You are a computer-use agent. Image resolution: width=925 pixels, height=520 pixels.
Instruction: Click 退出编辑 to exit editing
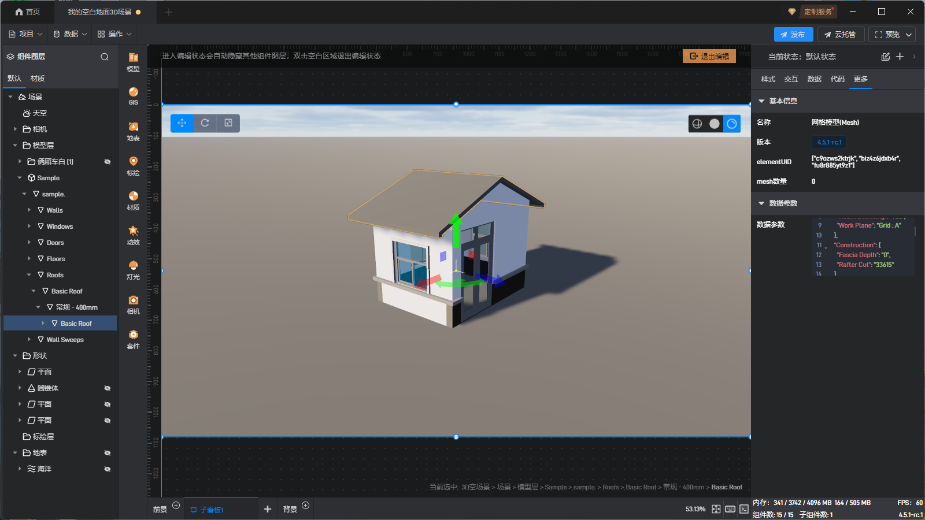pyautogui.click(x=709, y=56)
